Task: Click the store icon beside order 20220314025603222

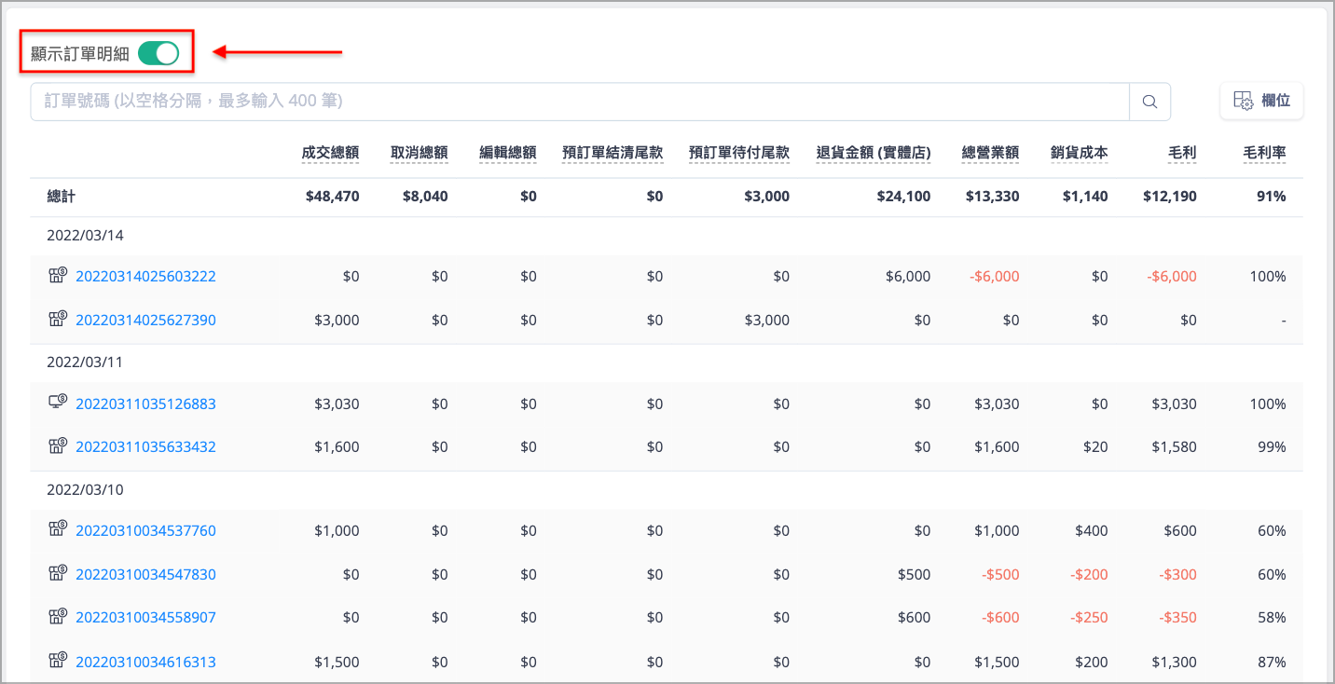Action: click(x=58, y=276)
